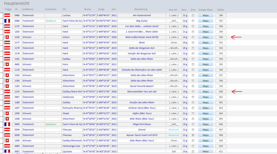The width and height of the screenshot is (277, 154).
Task: Toggle the Dive checkbox for ID 0486
Action: coord(193,15)
